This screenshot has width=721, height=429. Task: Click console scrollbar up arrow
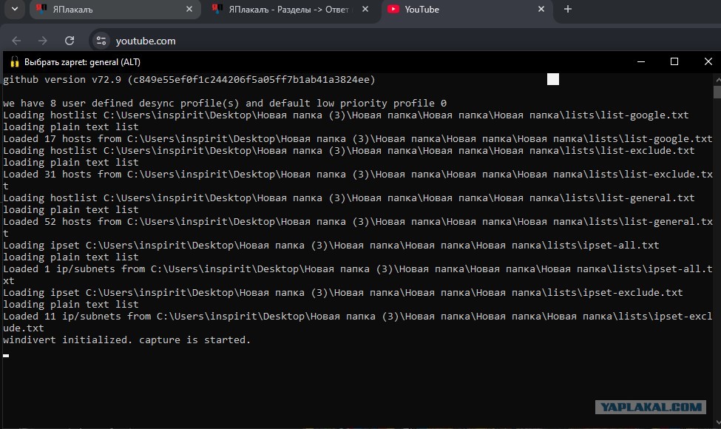point(717,80)
